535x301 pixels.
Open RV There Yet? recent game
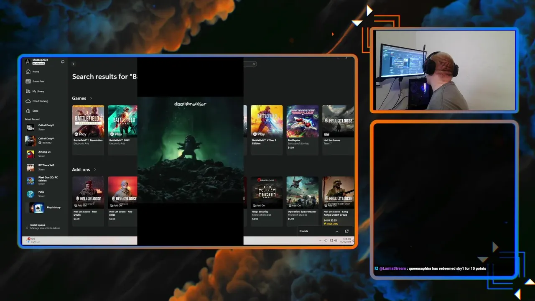pos(44,167)
